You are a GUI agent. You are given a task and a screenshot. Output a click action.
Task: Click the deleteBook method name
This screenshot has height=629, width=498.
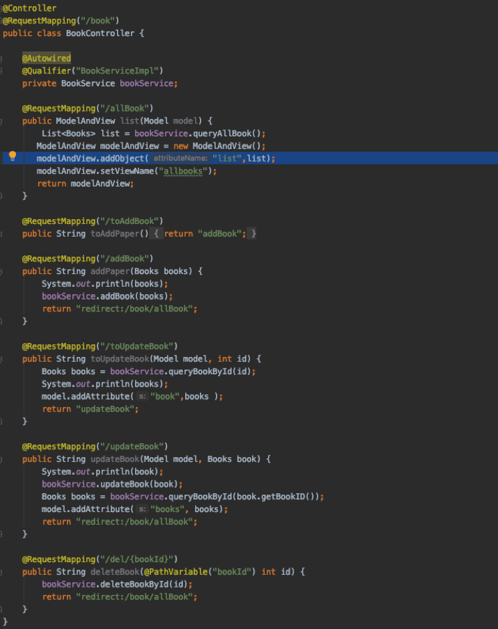pos(114,572)
